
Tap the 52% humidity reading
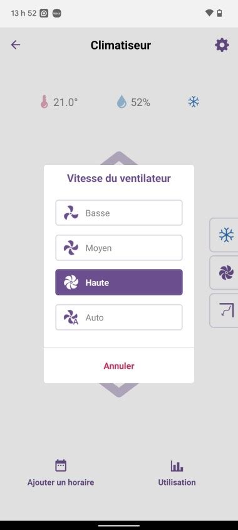(140, 102)
